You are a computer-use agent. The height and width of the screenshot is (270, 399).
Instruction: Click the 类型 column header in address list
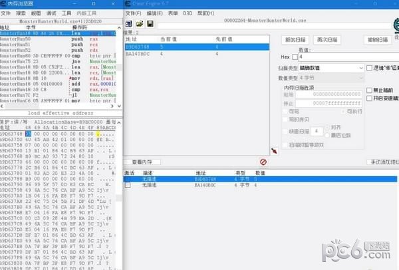coord(240,173)
